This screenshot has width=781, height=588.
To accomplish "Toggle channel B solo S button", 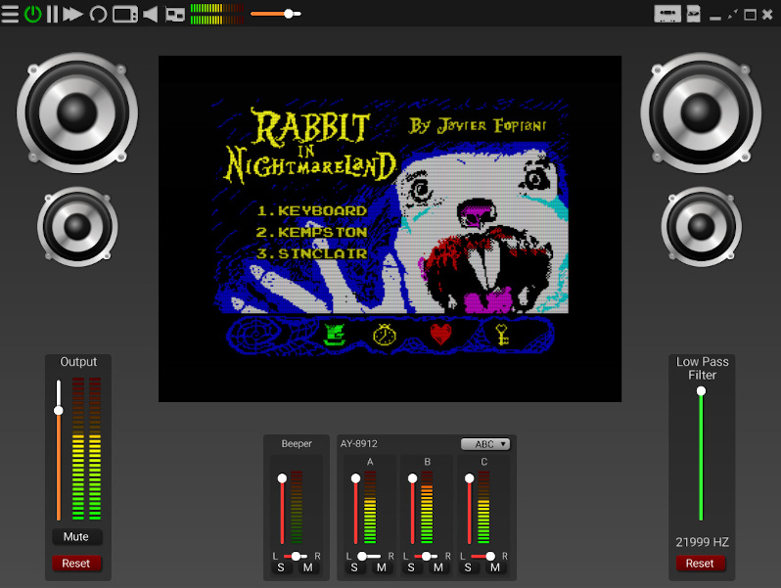I will click(411, 567).
